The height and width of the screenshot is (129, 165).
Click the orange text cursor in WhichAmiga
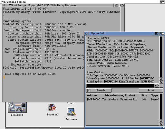[4, 77]
